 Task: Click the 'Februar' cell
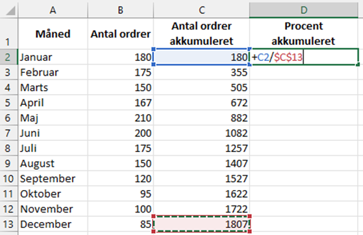[x=53, y=72]
